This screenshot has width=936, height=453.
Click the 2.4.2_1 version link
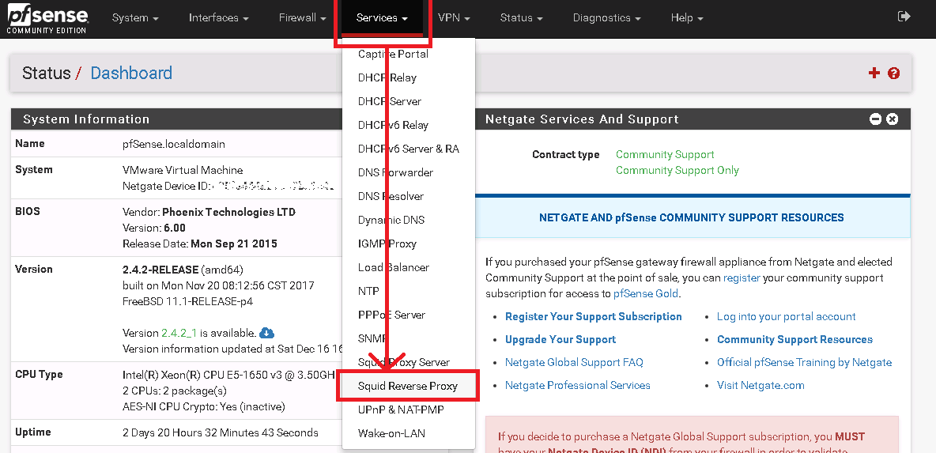[179, 333]
